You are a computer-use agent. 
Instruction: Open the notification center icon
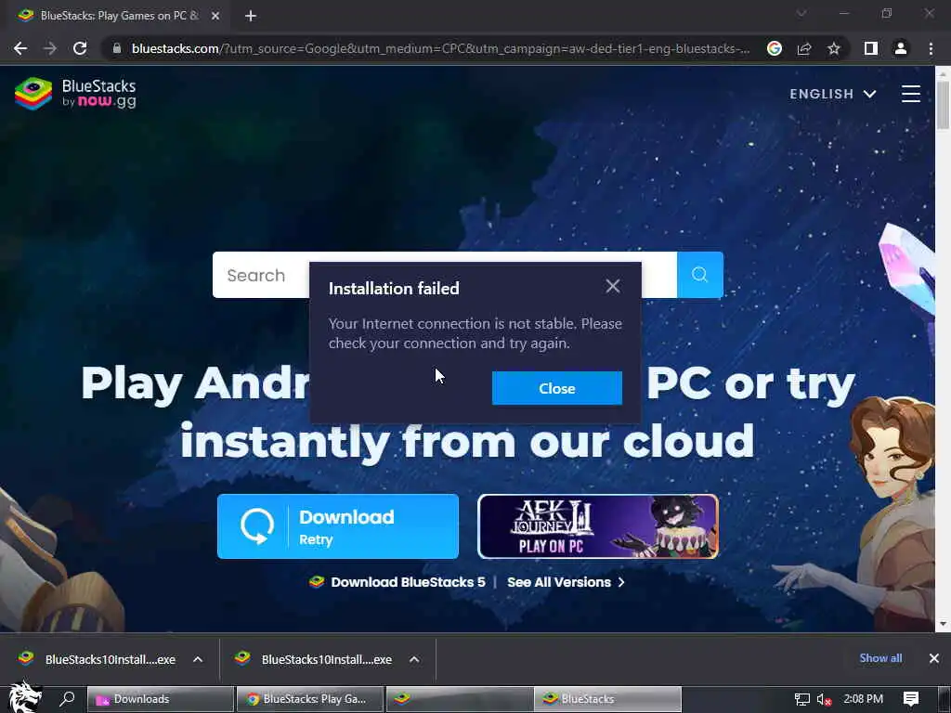click(x=911, y=699)
